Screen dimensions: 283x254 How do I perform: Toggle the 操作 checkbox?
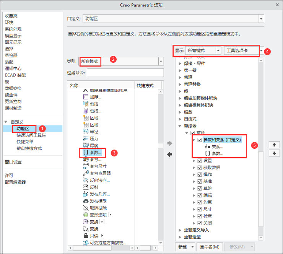(x=200, y=174)
